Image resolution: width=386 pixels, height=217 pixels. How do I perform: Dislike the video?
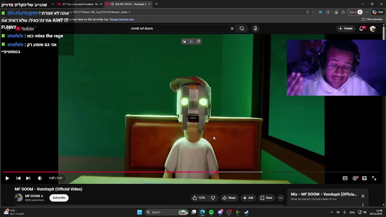coord(213,198)
